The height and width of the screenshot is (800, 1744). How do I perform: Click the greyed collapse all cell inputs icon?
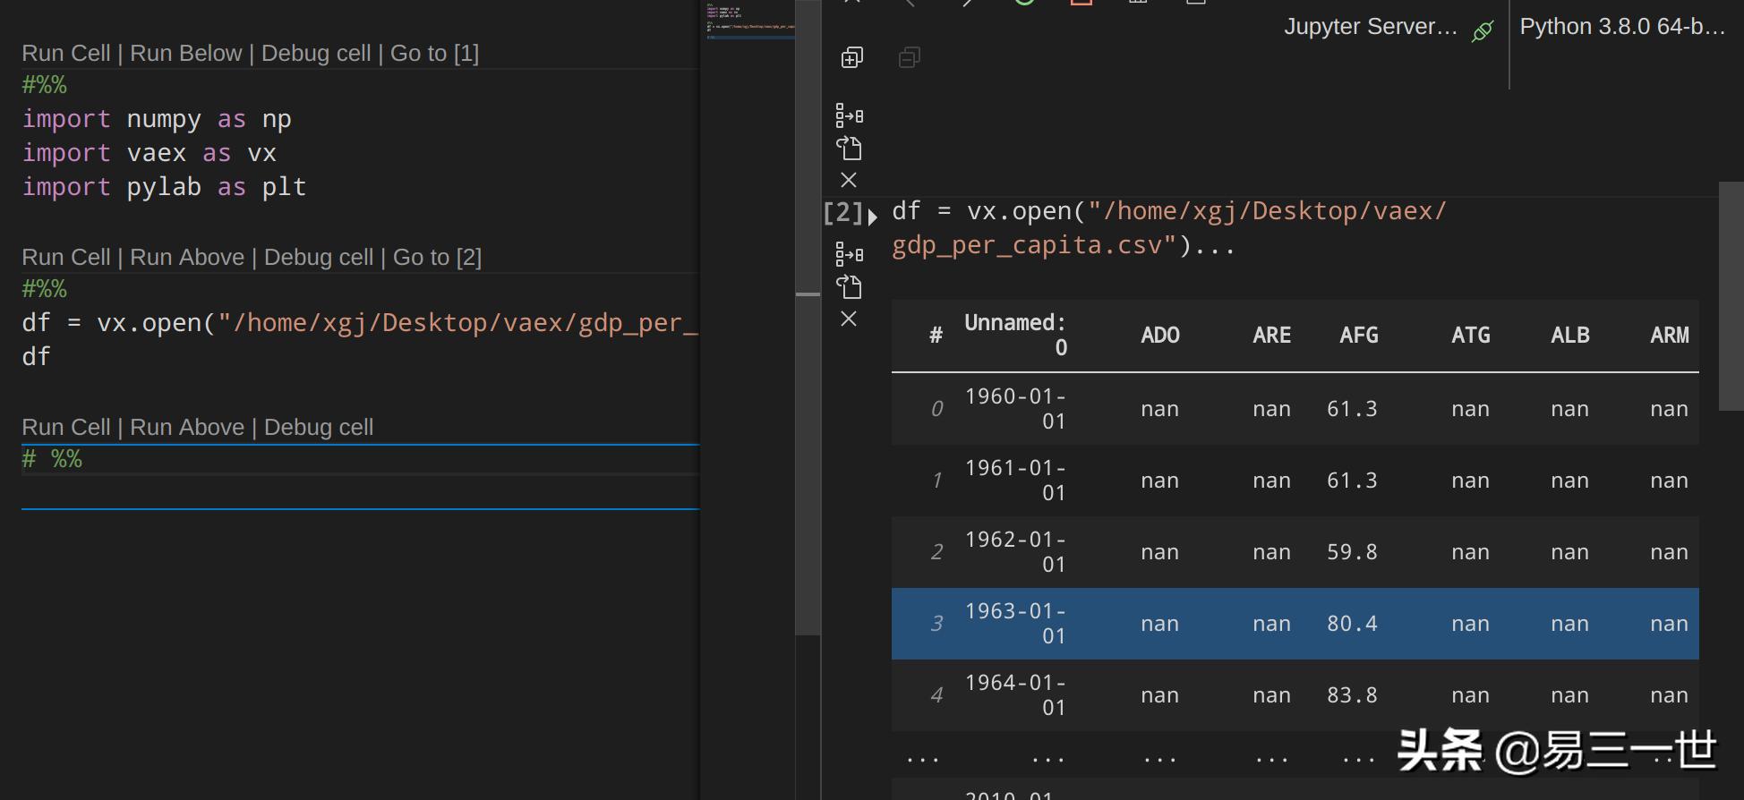[910, 58]
